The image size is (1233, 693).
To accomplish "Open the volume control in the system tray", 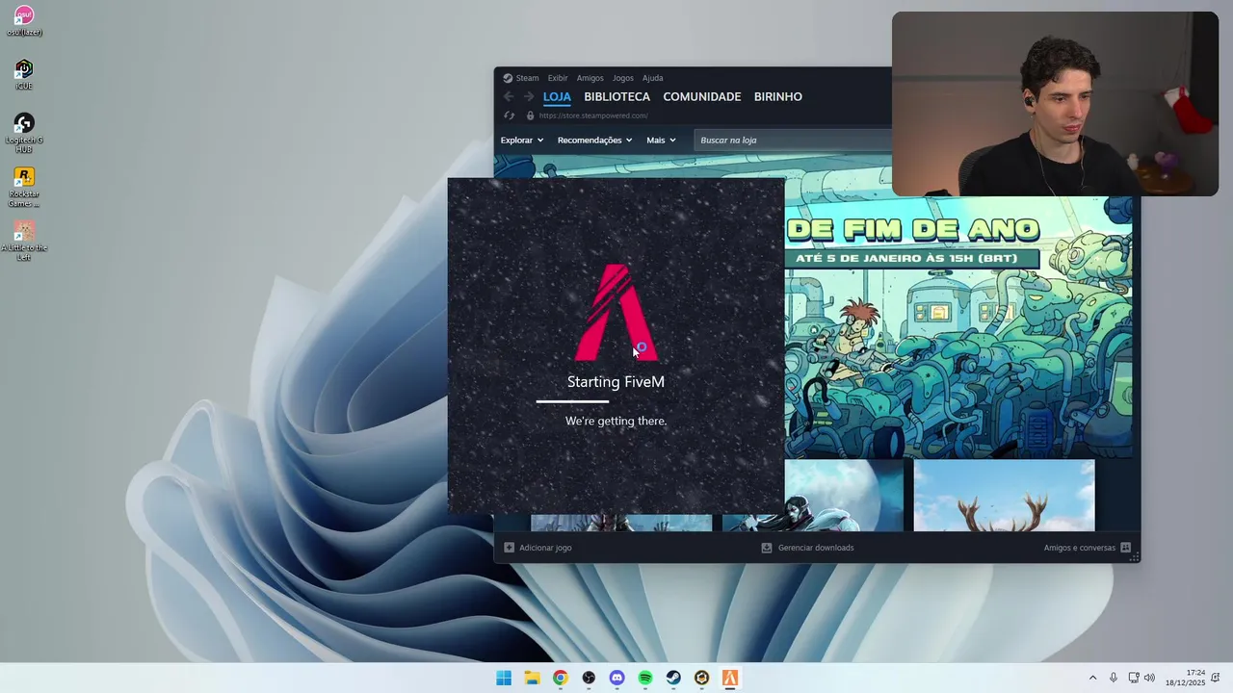I will (1149, 678).
